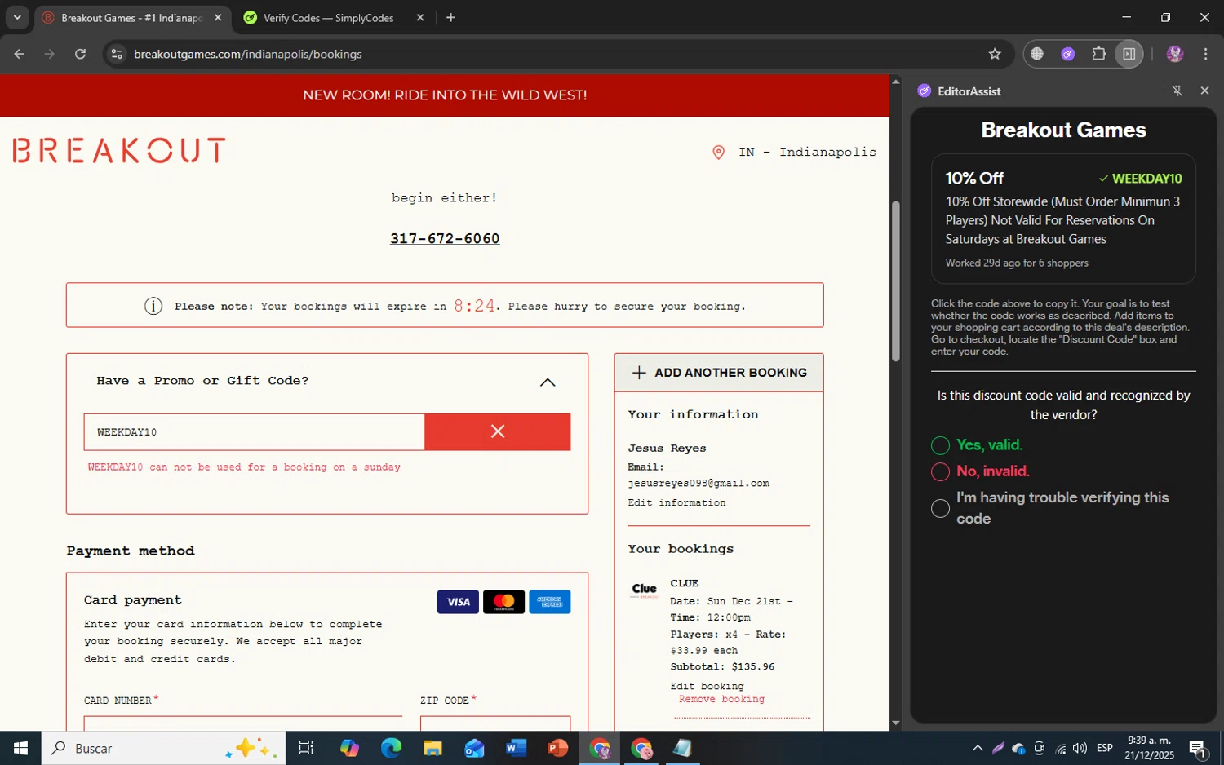
Task: Click the globe extension icon in toolbar
Action: [x=1037, y=54]
